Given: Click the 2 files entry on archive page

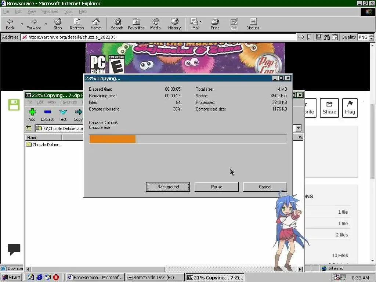Looking at the screenshot, I should click(342, 235).
